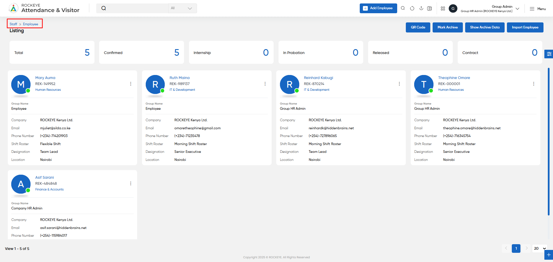The image size is (553, 262).
Task: Click the Show Archive Data button
Action: tap(485, 27)
